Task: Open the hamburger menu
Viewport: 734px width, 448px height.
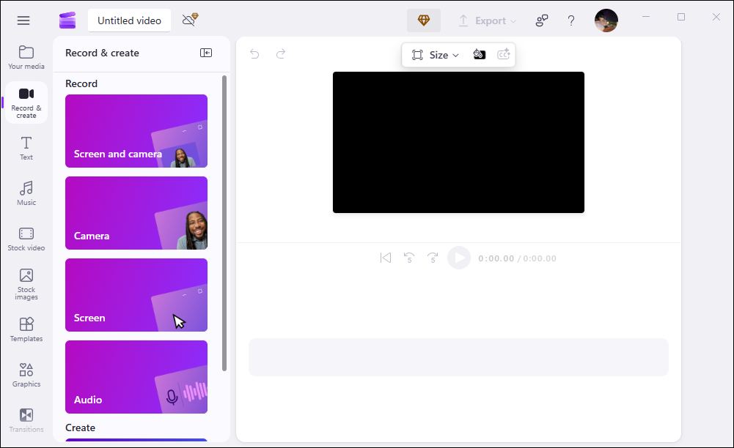Action: [23, 20]
